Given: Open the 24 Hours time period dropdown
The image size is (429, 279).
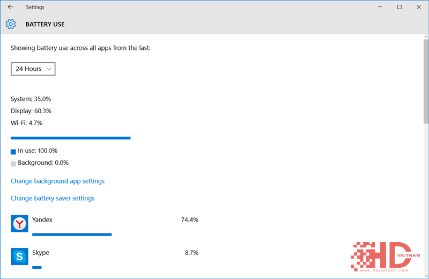Looking at the screenshot, I should click(33, 69).
